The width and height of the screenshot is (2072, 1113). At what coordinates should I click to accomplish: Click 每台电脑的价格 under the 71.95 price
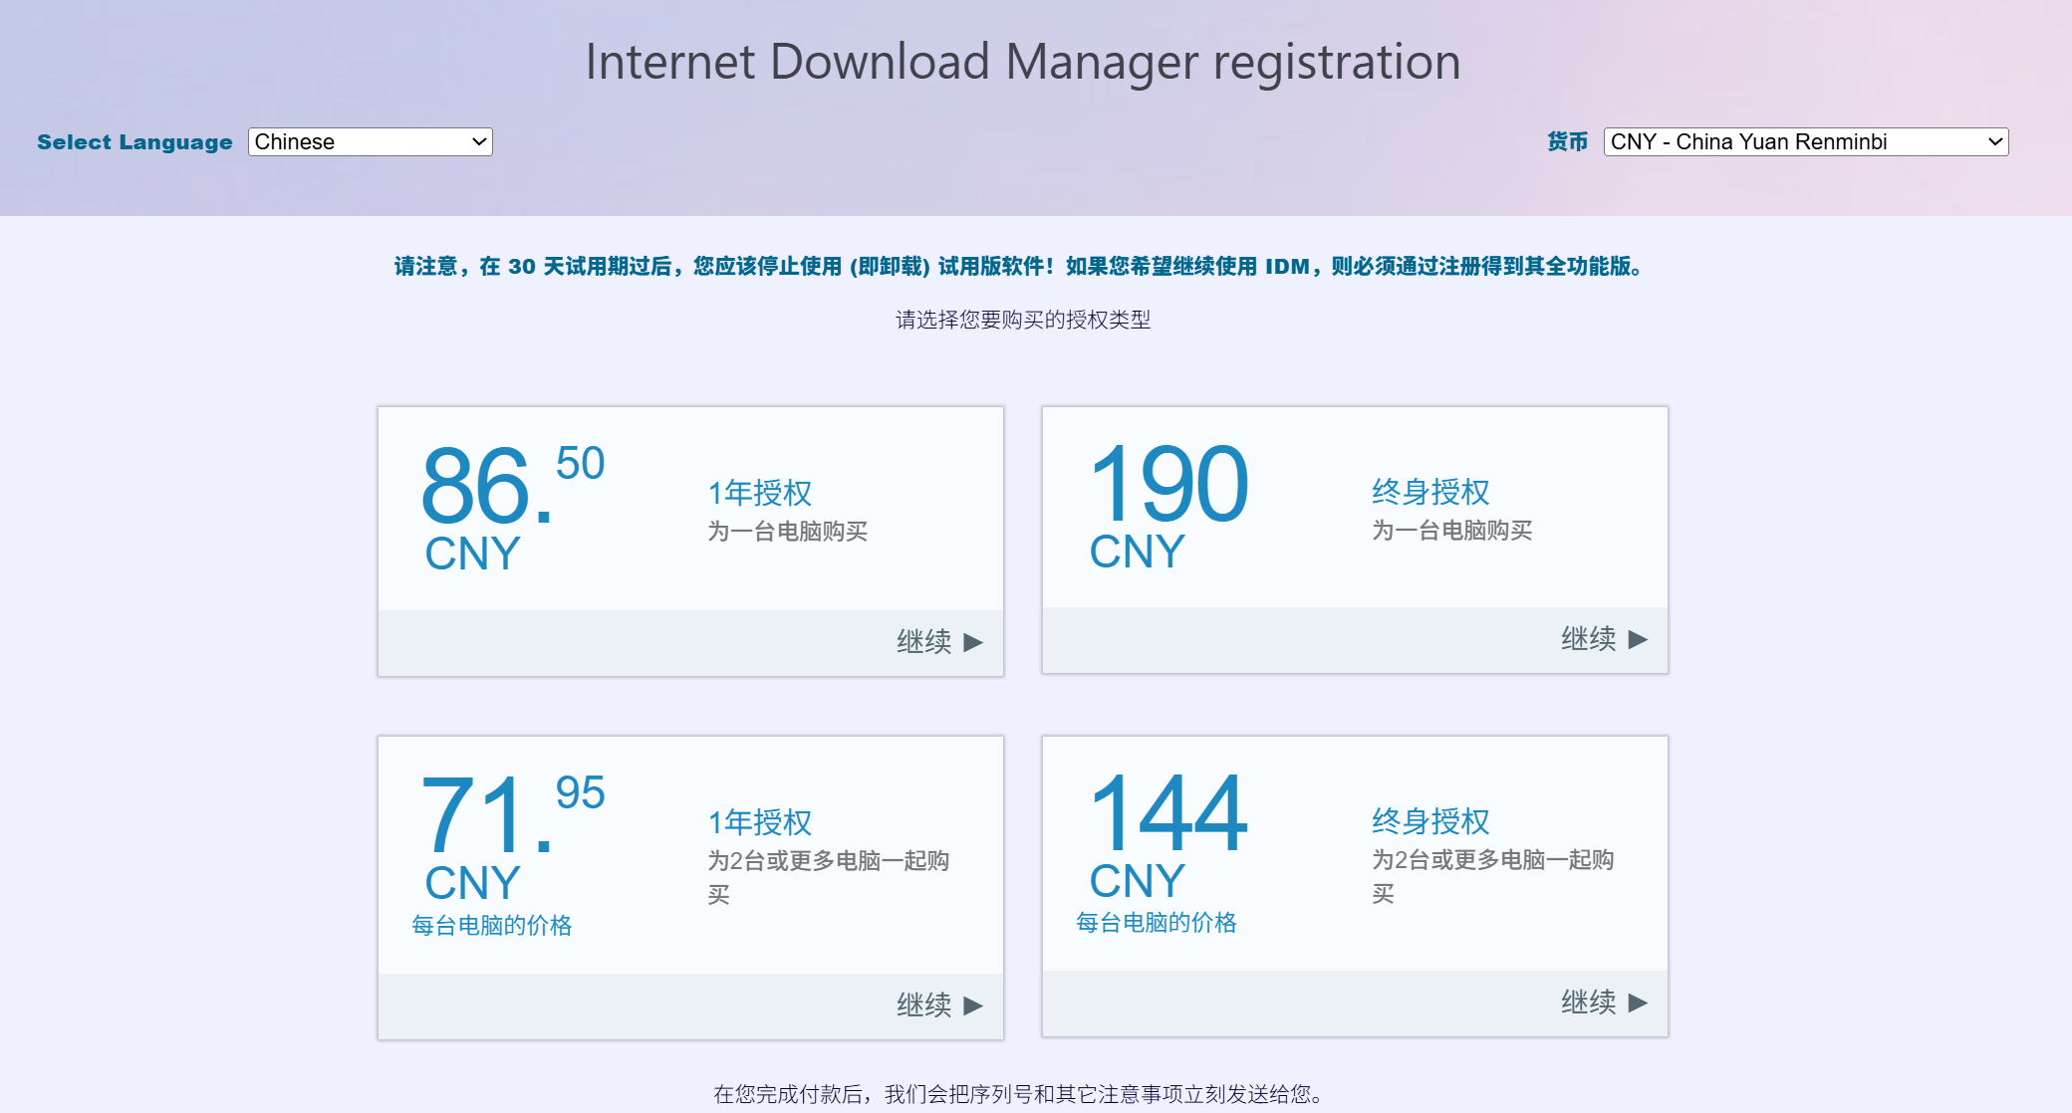[x=491, y=926]
